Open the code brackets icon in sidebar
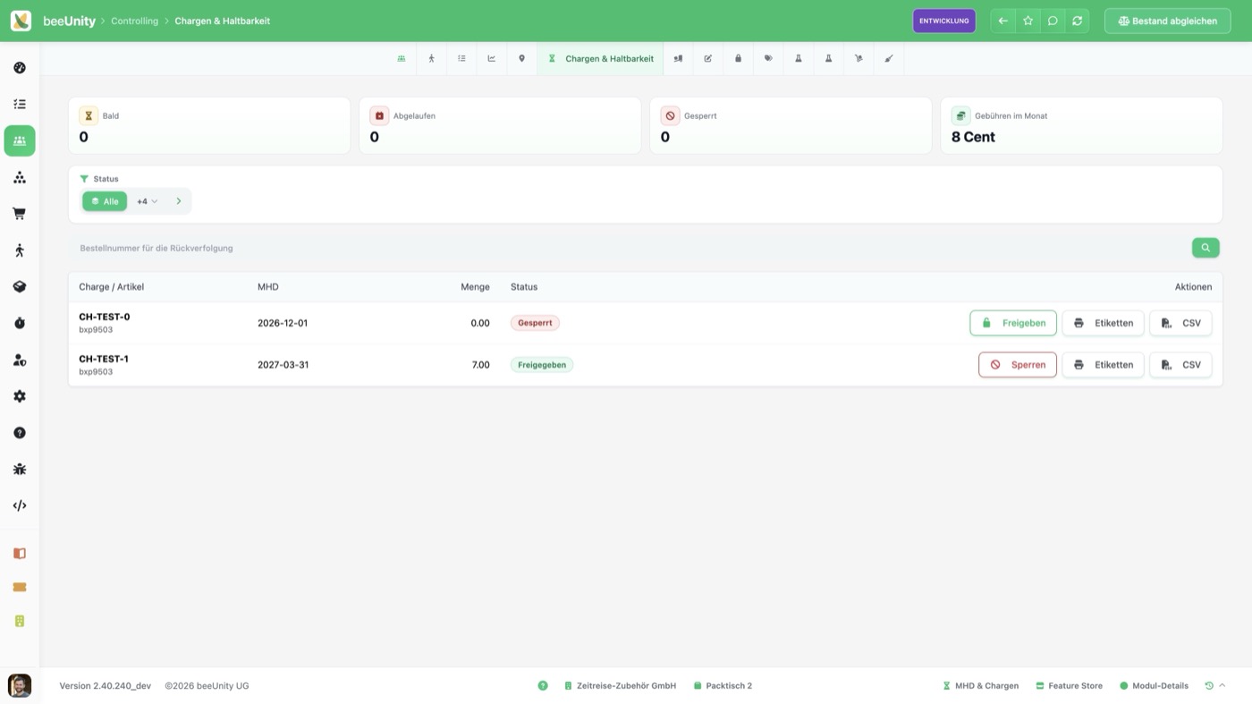The width and height of the screenshot is (1252, 704). click(x=20, y=505)
